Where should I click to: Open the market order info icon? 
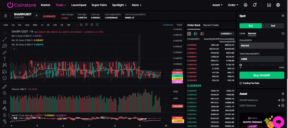(283, 33)
